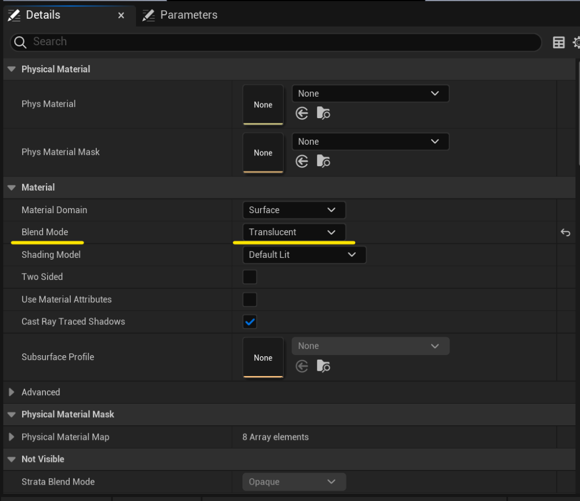Click the Subsurface Profile thumbnail

pos(263,358)
